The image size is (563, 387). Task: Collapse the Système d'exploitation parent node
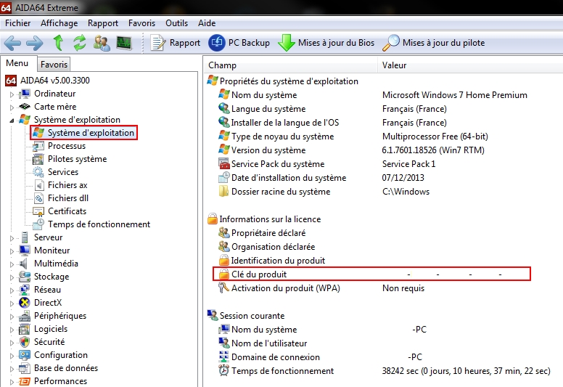[x=12, y=121]
